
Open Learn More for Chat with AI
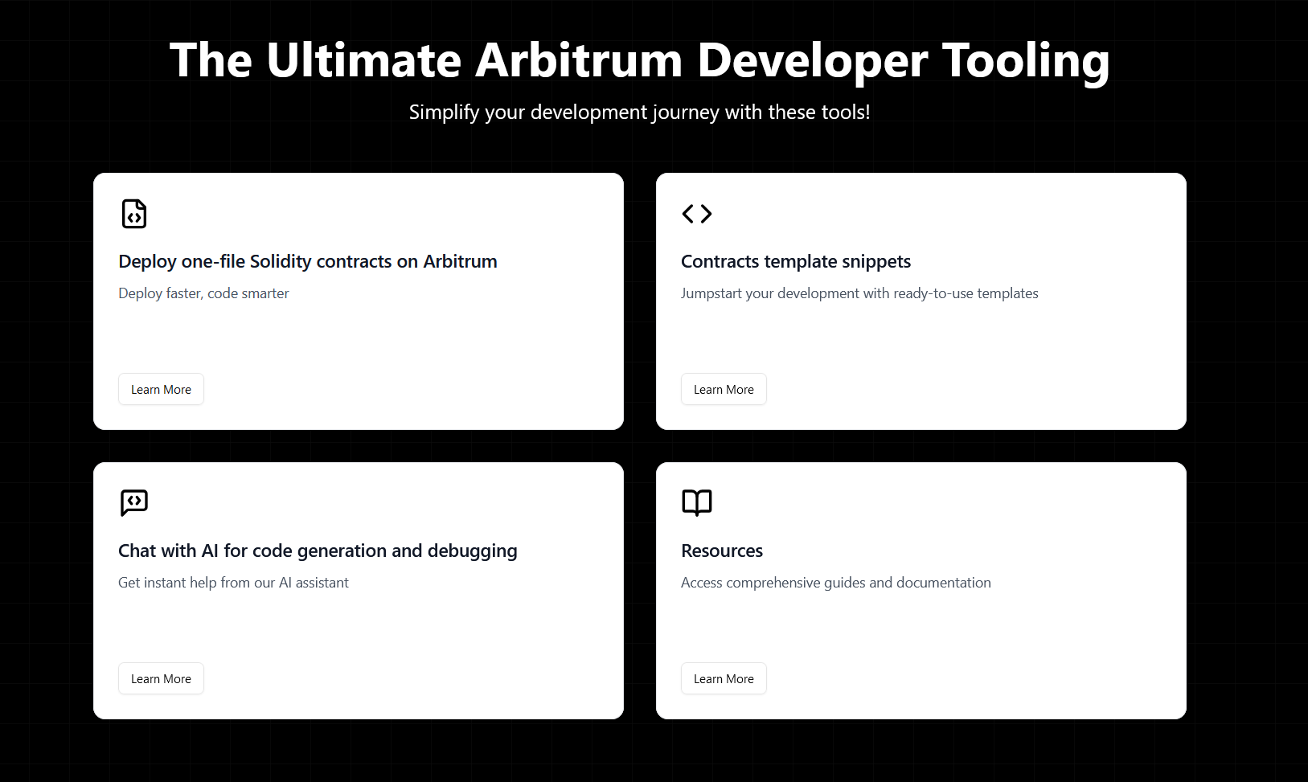coord(161,678)
